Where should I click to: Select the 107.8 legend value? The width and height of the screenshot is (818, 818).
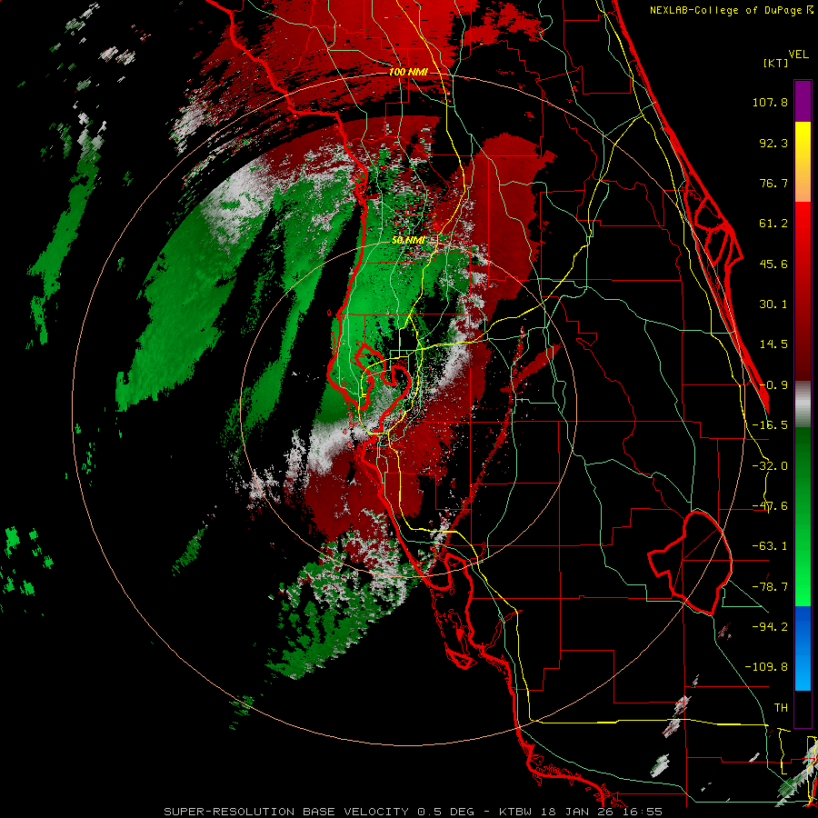[770, 102]
